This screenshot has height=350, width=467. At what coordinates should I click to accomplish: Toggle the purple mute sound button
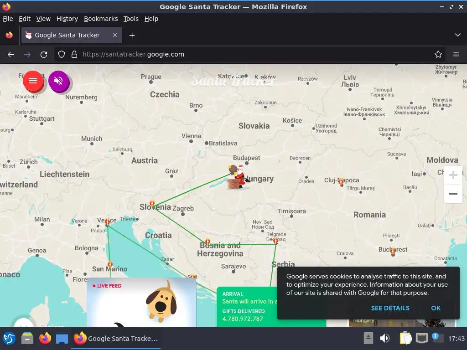click(59, 81)
